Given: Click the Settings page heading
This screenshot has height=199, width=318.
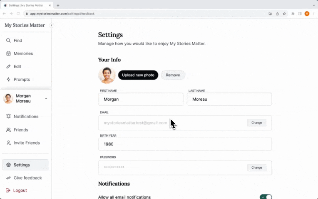Looking at the screenshot, I should tap(110, 35).
